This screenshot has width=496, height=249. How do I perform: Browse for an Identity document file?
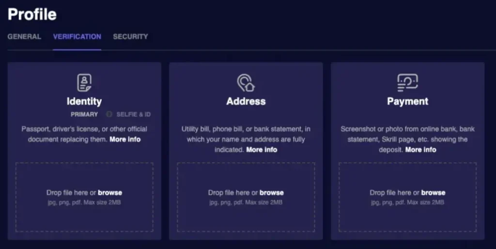[x=110, y=193]
